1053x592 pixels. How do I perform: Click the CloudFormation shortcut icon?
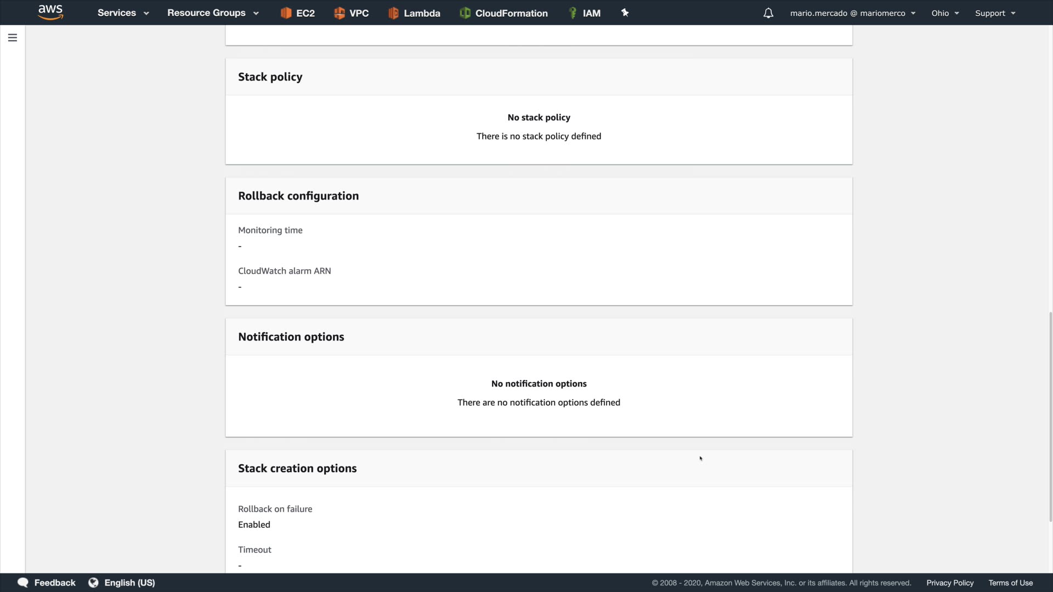click(465, 13)
